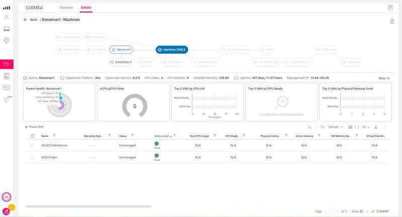Go to previous page arrow
This screenshot has height=217, width=402.
[325, 211]
